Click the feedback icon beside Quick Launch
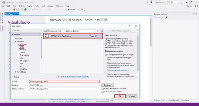The width and height of the screenshot is (199, 106). pos(152,2)
